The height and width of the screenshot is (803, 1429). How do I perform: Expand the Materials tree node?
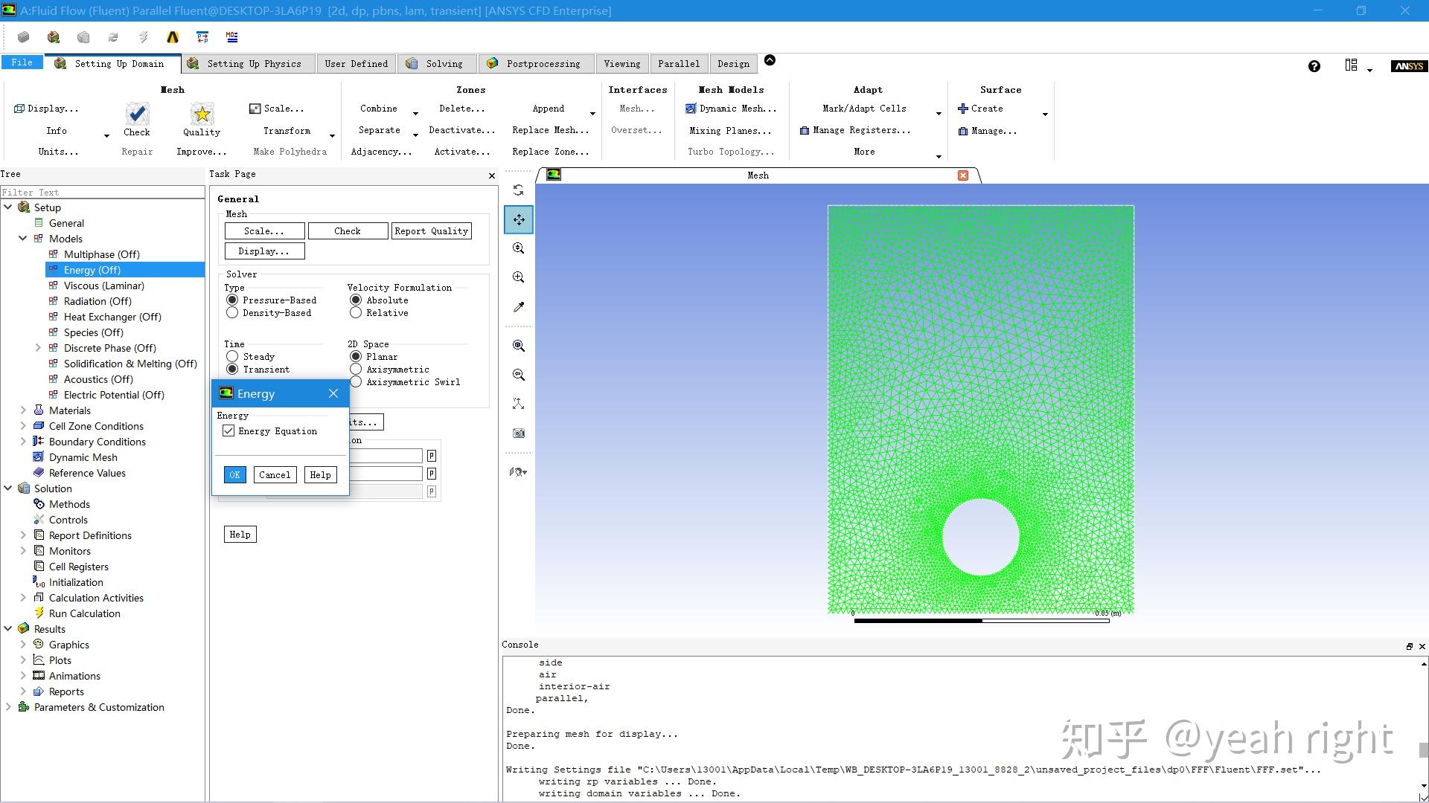click(x=23, y=410)
